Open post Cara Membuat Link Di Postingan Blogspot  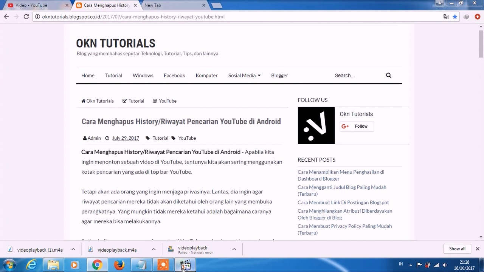point(343,202)
